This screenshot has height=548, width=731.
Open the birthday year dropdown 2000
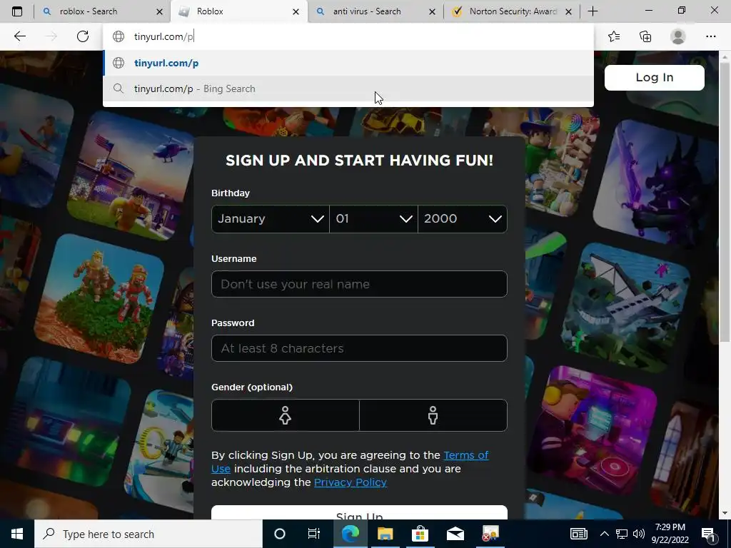tap(463, 218)
